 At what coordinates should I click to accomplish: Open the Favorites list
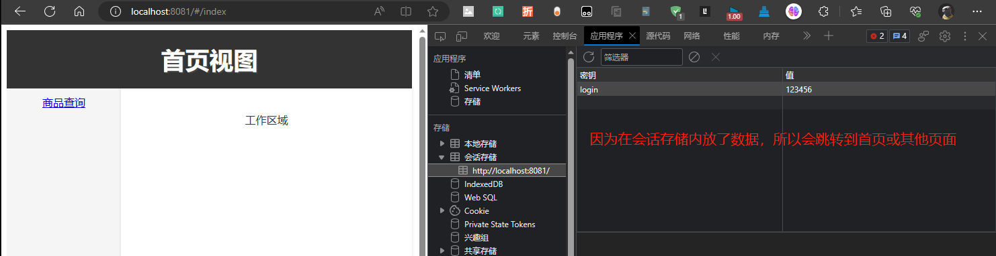(856, 11)
